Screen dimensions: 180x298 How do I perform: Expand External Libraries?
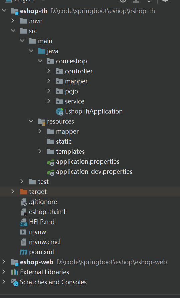point(4,272)
